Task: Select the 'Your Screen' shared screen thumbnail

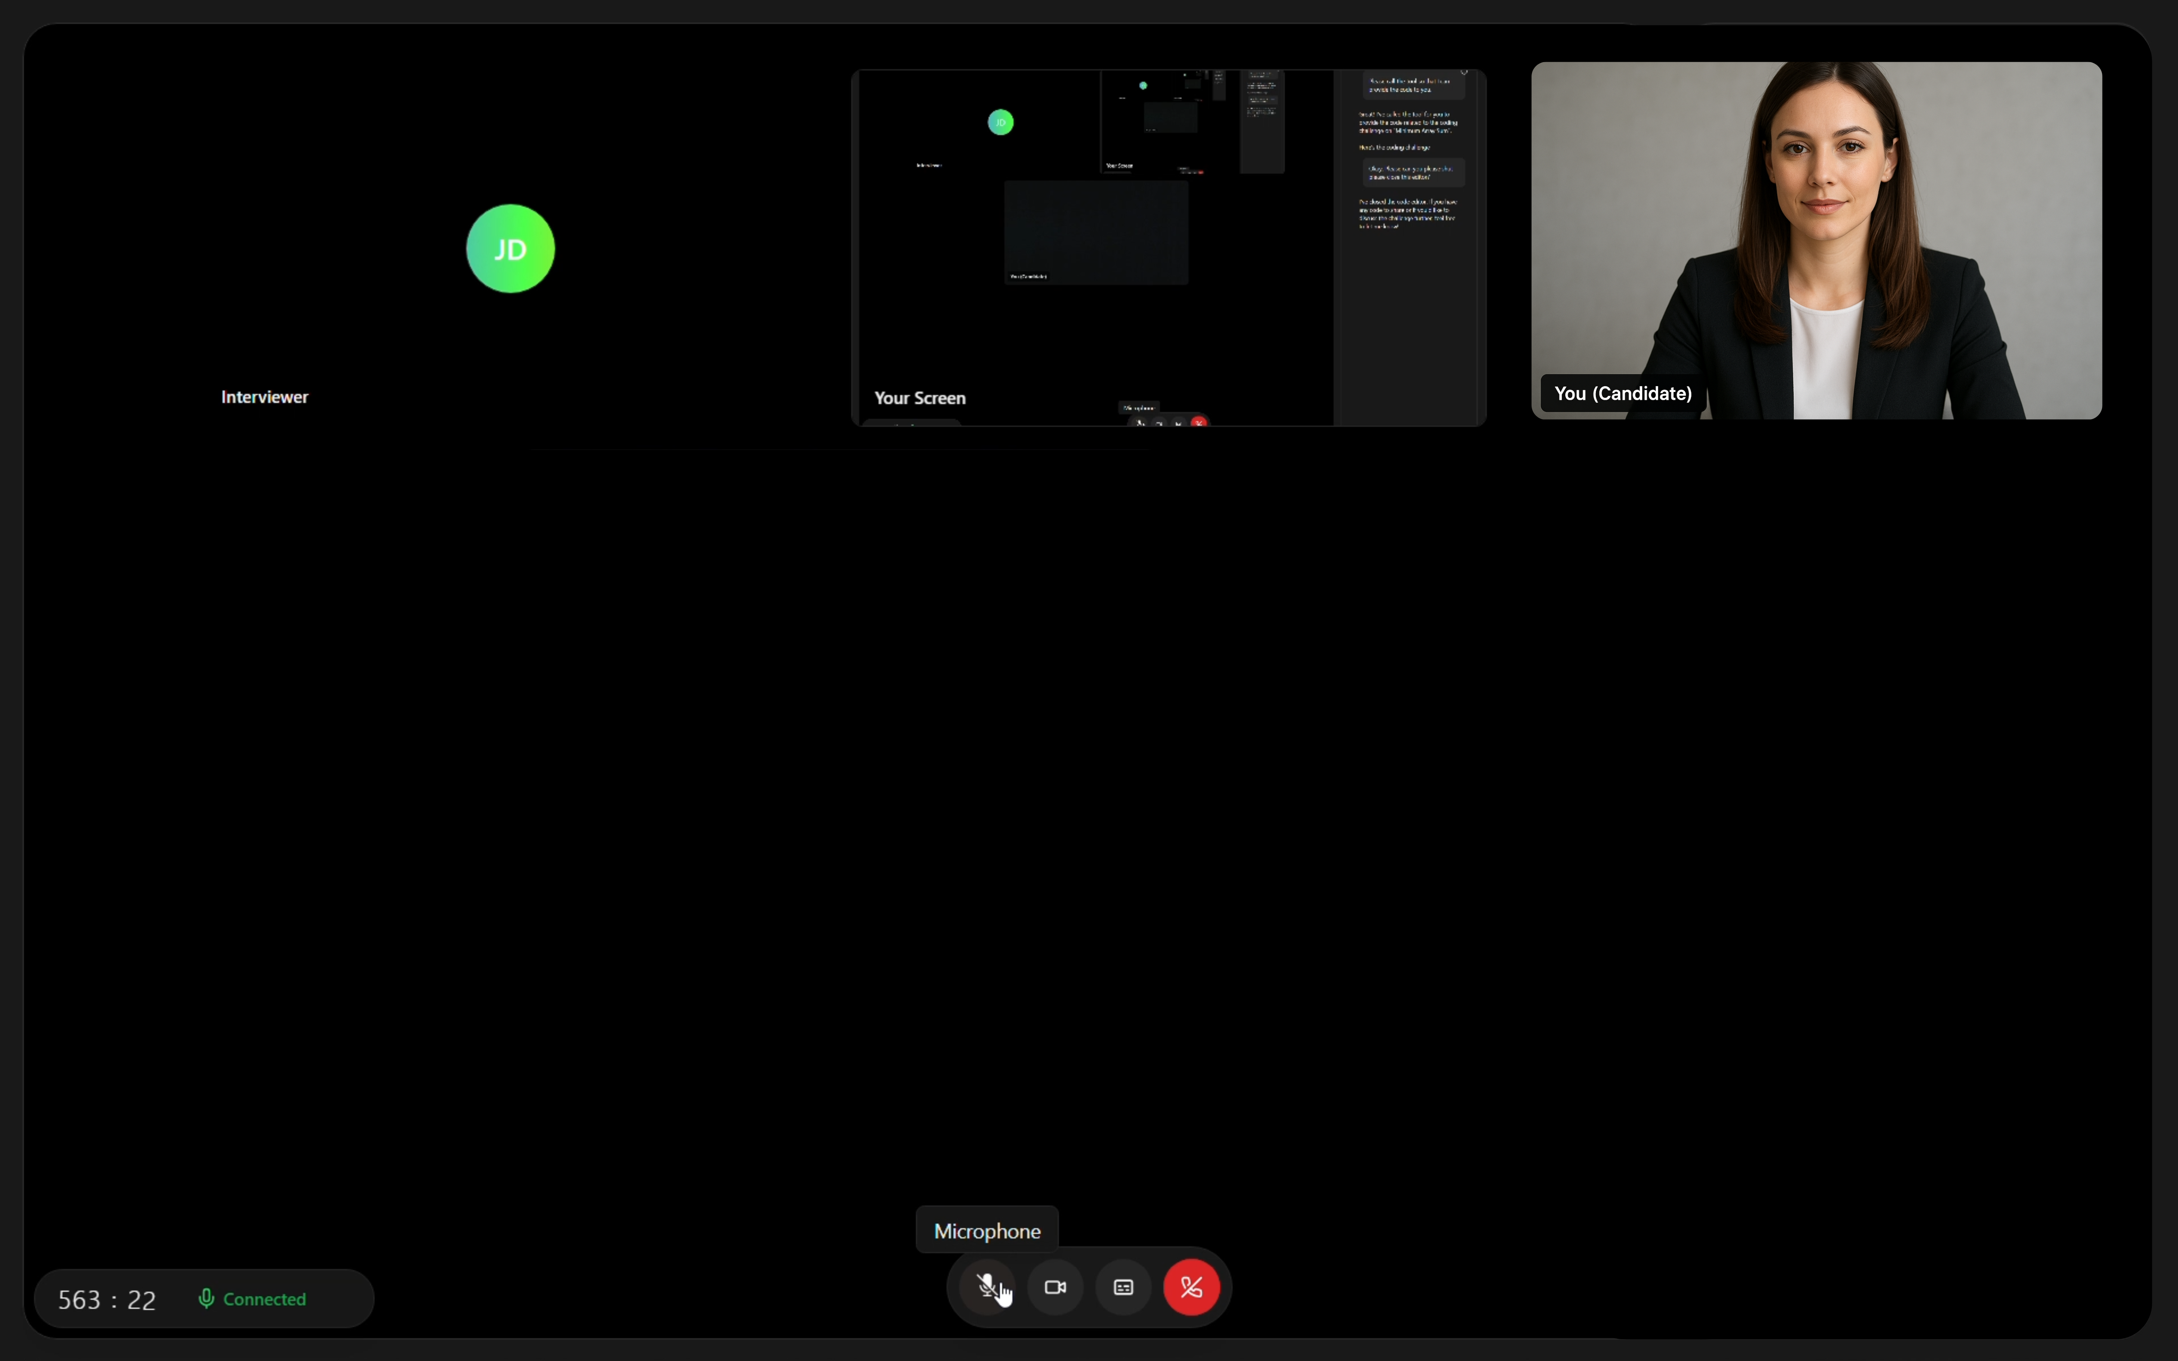Action: click(x=1168, y=247)
